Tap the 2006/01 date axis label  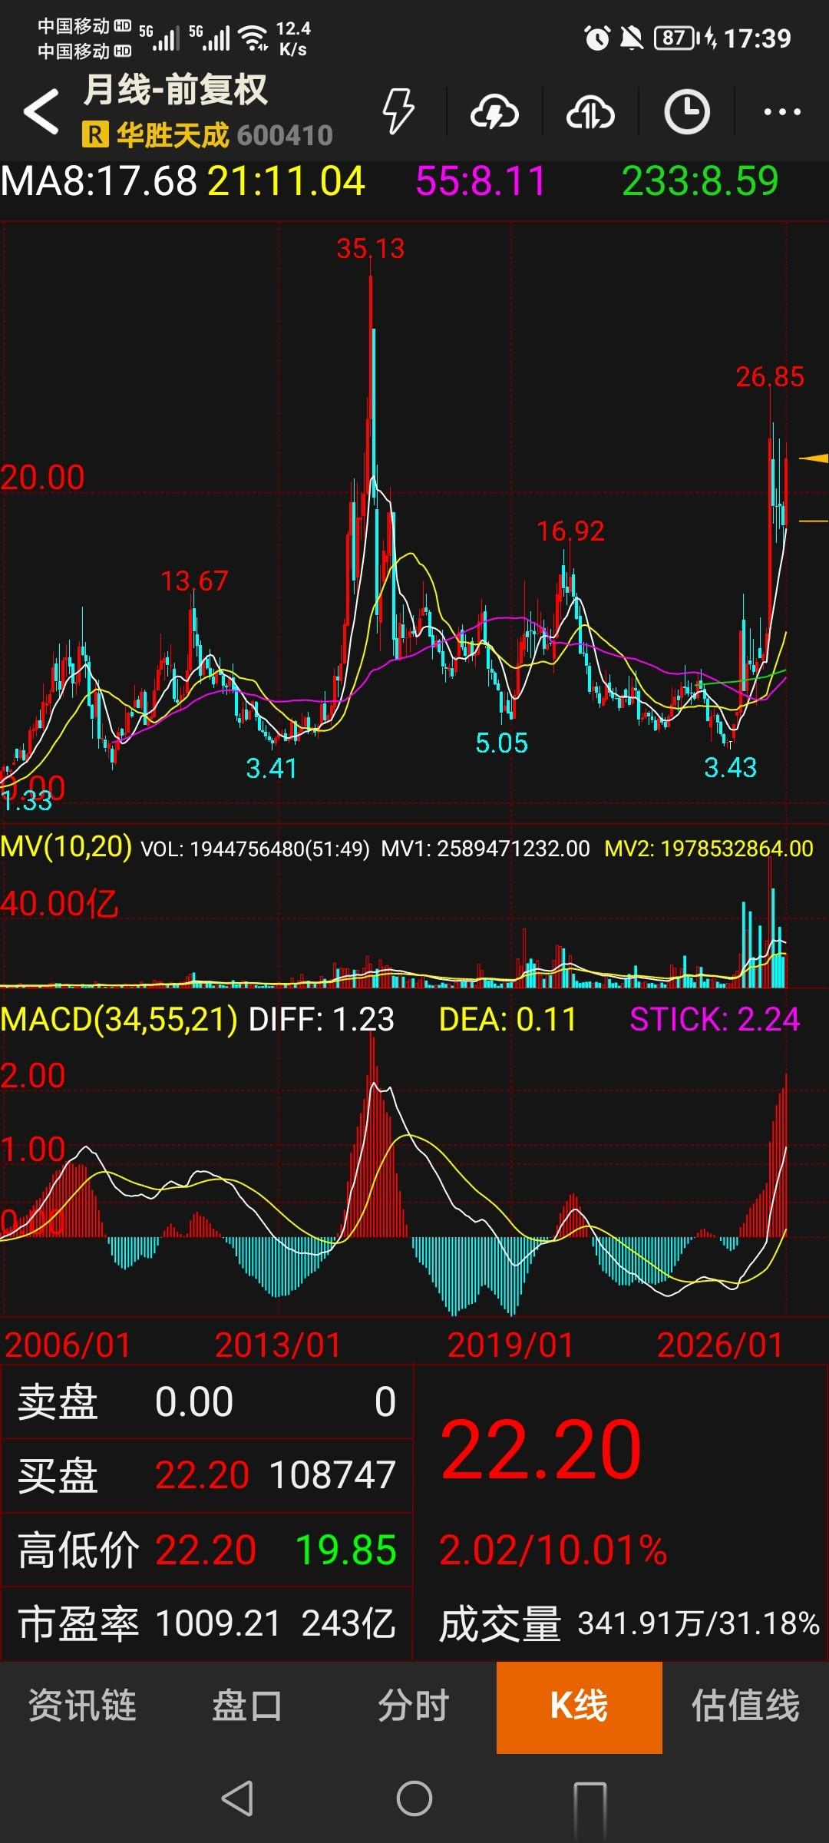68,1345
